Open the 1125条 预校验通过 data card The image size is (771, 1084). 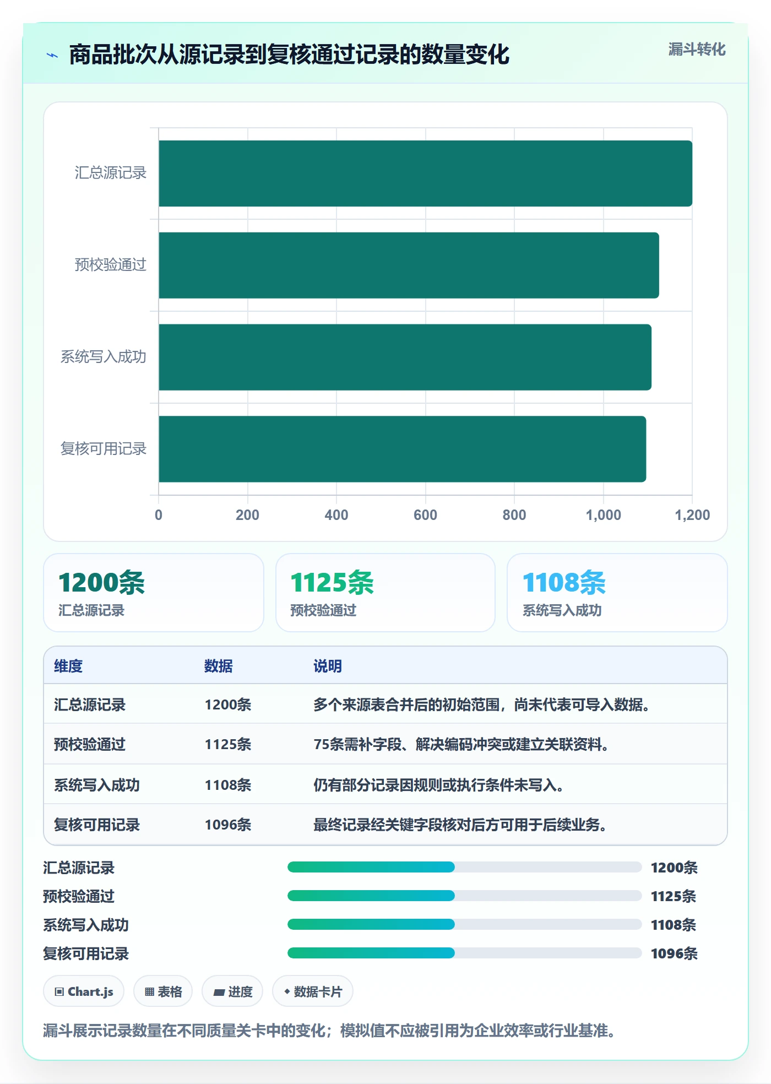click(385, 593)
